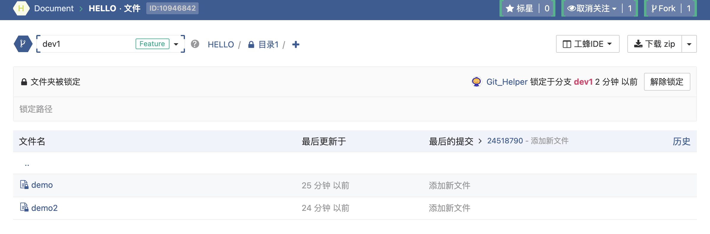Click the locked demo2 file icon

pos(24,207)
